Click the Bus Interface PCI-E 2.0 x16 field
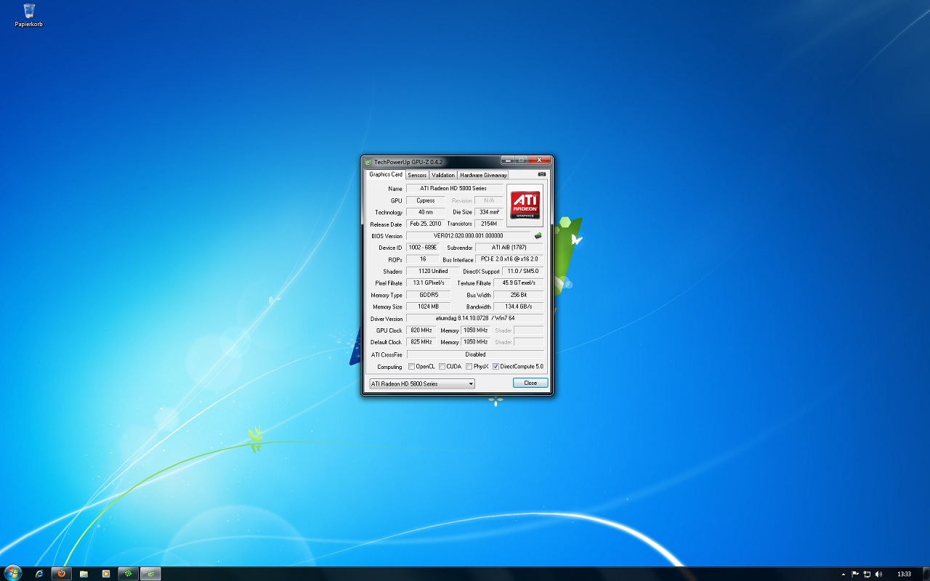Image resolution: width=930 pixels, height=581 pixels. [509, 259]
